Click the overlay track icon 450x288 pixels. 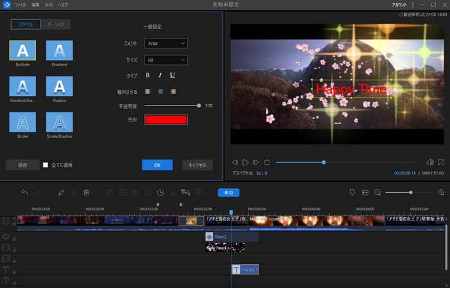(6, 248)
